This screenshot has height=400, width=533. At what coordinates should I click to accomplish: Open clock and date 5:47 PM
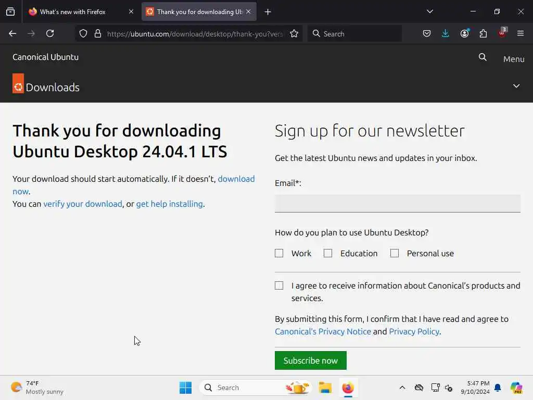(x=475, y=387)
